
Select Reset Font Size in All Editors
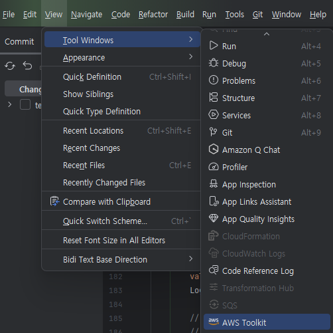click(x=121, y=241)
